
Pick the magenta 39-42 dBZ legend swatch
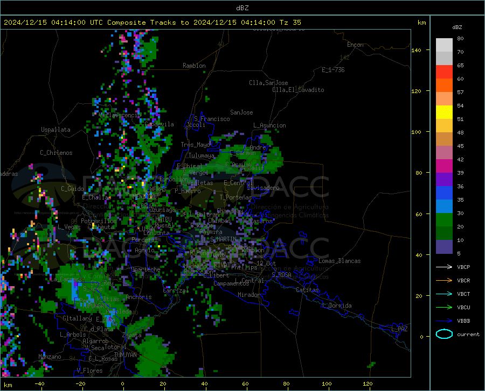pyautogui.click(x=444, y=166)
